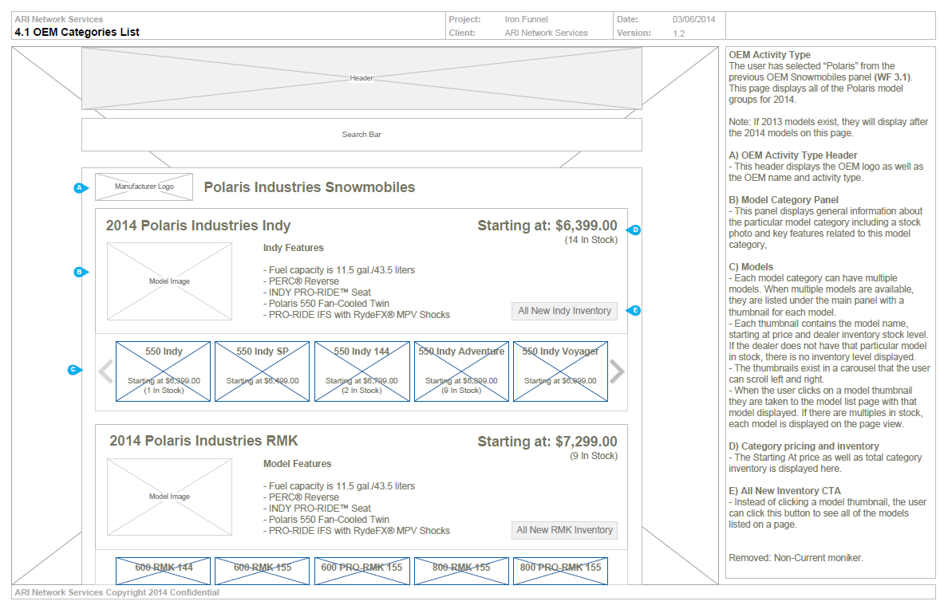
Task: Click the copyright footer "ARI Network Services Copyright 2014 Confidential"
Action: click(117, 593)
